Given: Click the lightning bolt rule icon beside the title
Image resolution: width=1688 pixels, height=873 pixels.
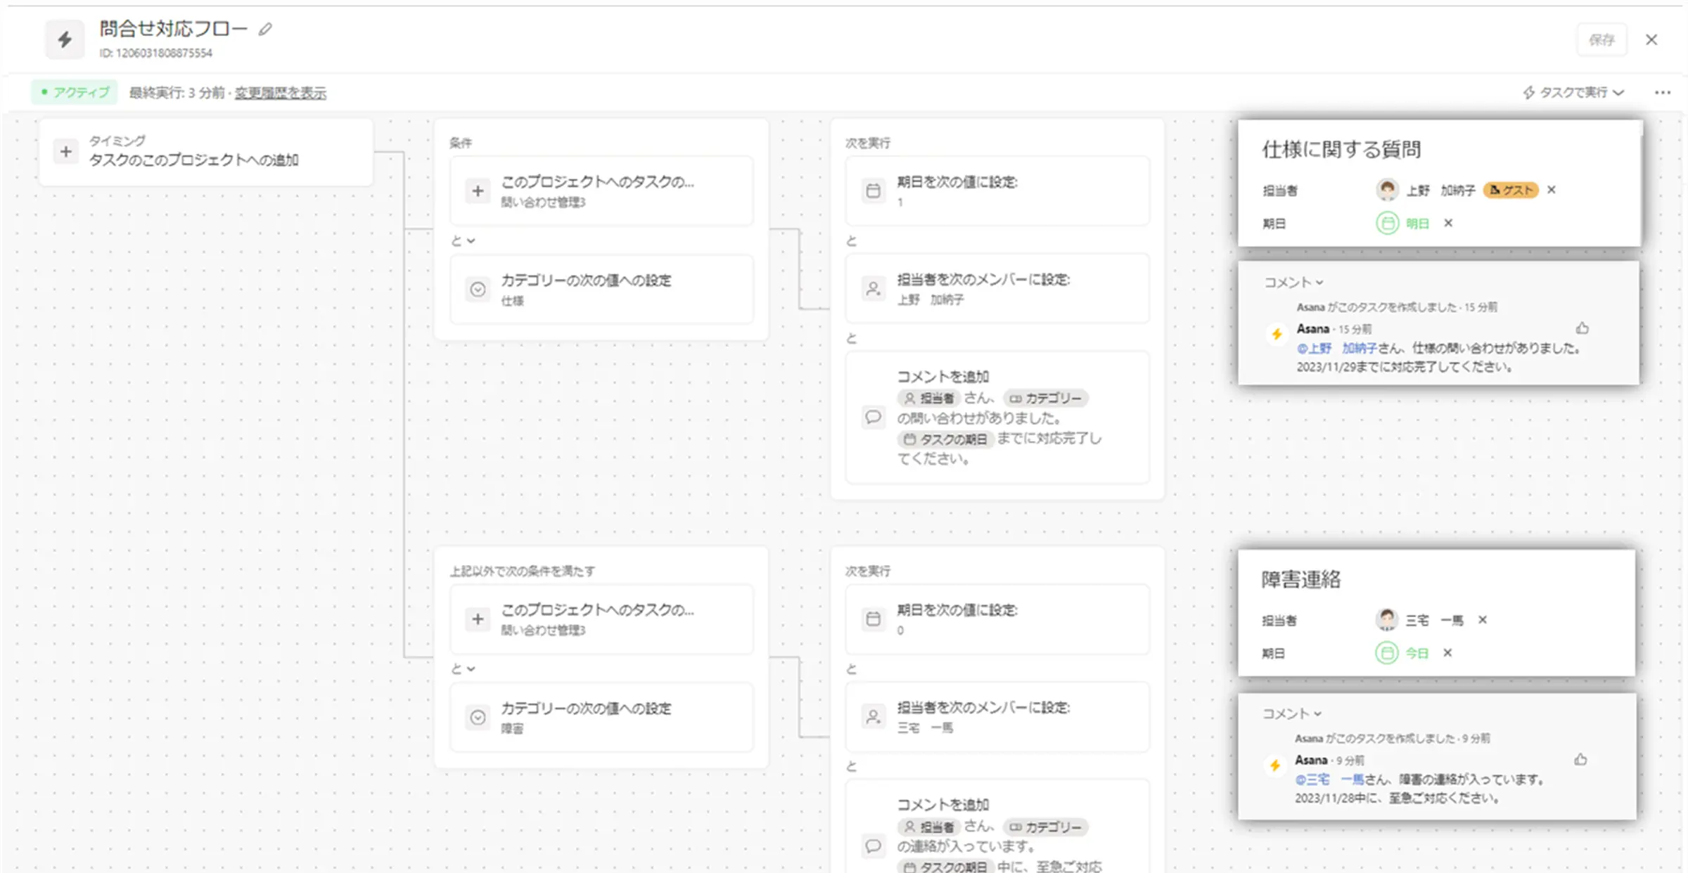Looking at the screenshot, I should point(65,39).
